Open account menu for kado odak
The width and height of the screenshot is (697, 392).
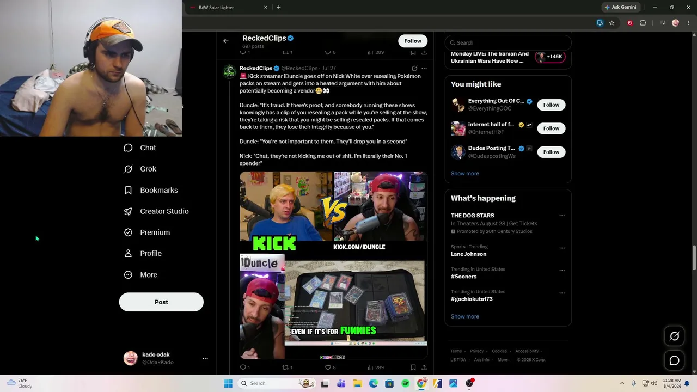205,358
